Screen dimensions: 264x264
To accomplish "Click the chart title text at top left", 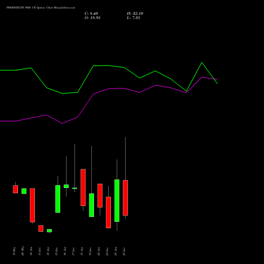I will pos(41,8).
